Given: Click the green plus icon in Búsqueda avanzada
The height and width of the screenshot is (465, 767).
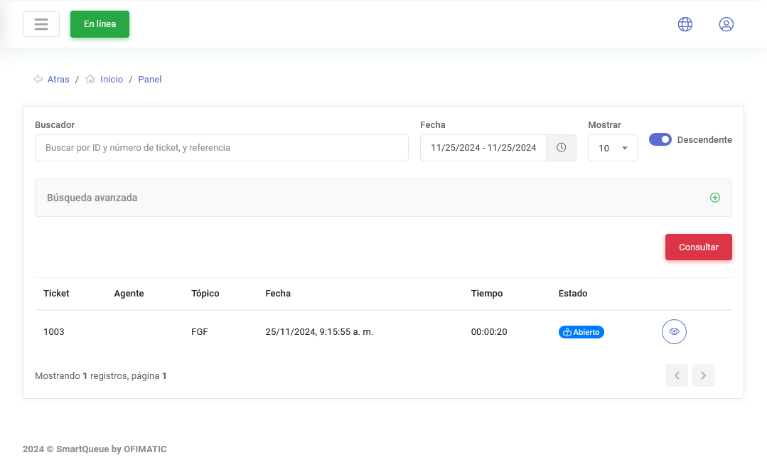Looking at the screenshot, I should (x=715, y=198).
